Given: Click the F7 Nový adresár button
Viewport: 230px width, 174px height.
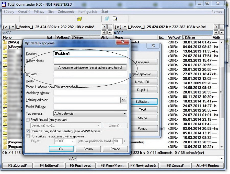Looking at the screenshot, I should [x=143, y=166].
